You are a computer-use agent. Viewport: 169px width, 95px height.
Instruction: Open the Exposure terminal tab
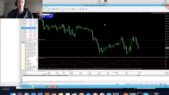pyautogui.click(x=29, y=82)
